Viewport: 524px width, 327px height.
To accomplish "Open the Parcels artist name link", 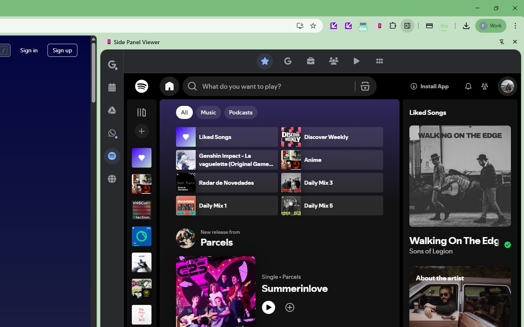I will tap(217, 242).
